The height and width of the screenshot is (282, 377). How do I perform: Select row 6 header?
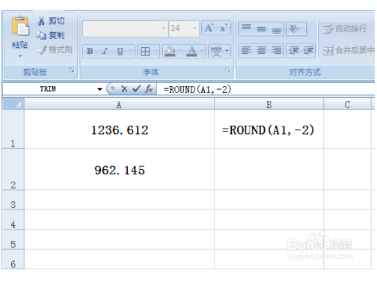pos(13,260)
